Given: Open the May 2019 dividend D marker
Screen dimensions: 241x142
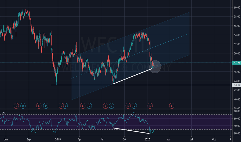Looking at the screenshot, I should [89, 106].
